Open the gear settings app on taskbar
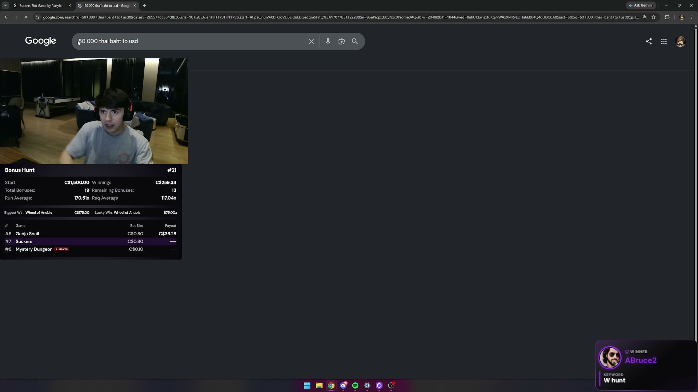Screen dimensions: 698x392 (367, 385)
